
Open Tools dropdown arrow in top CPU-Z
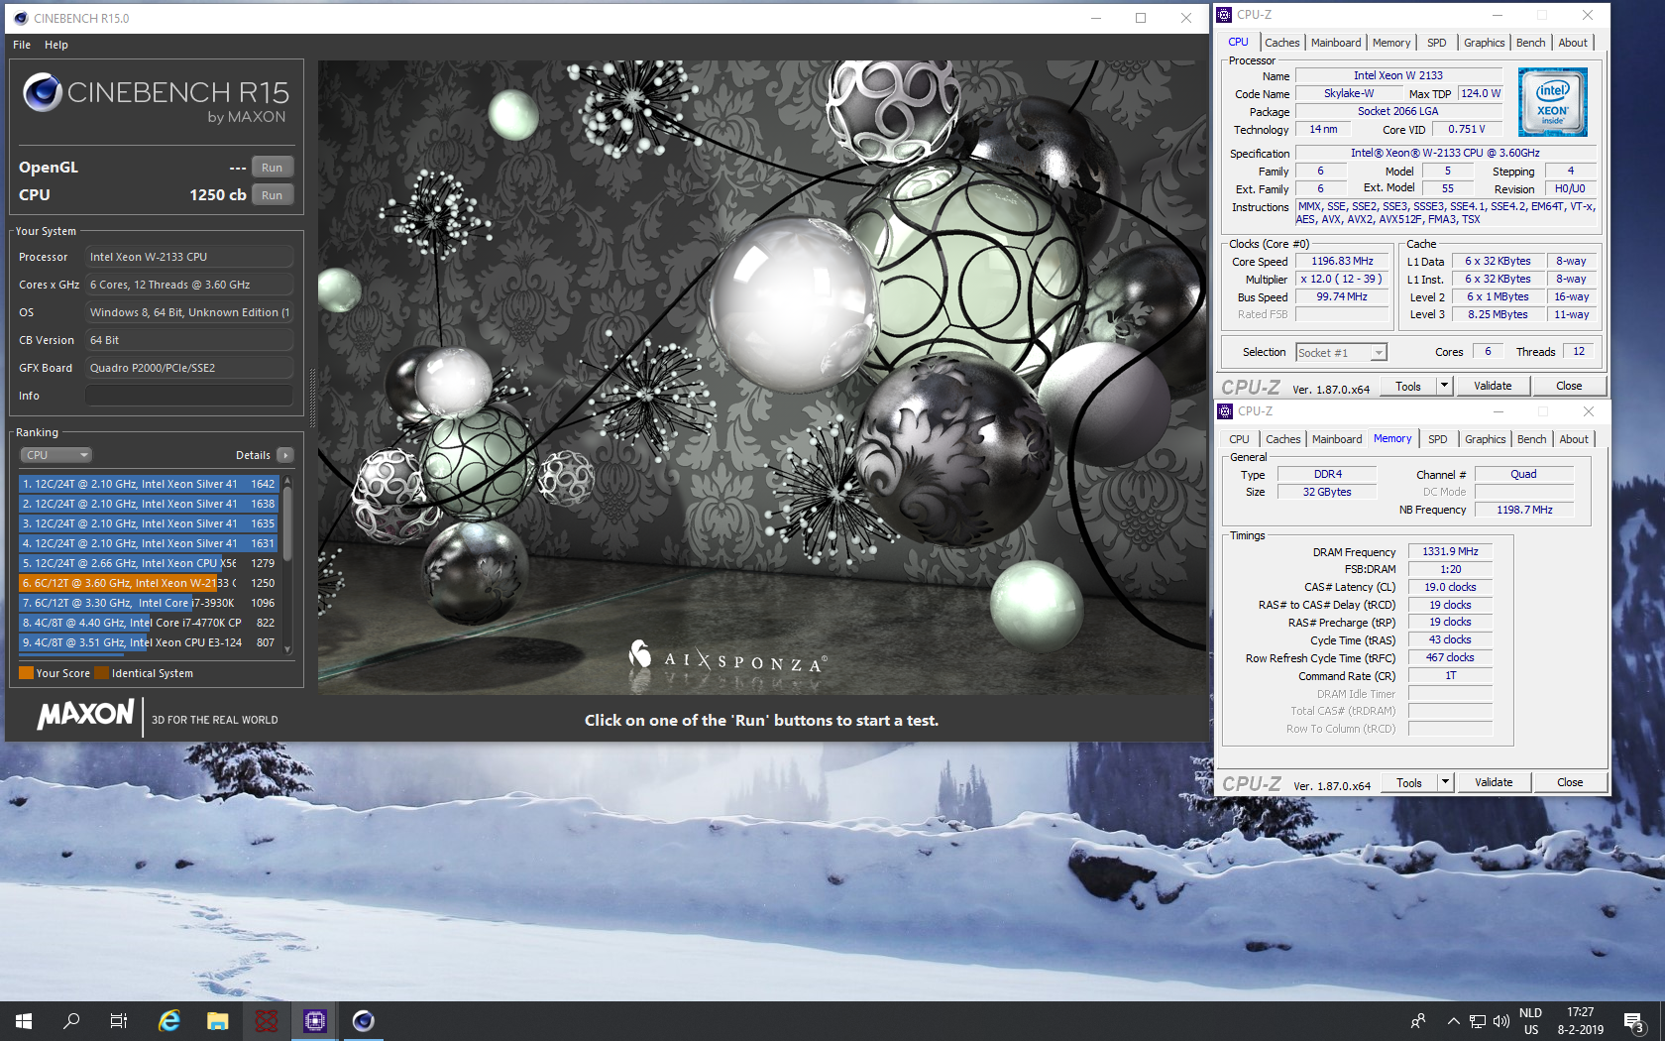(1444, 387)
